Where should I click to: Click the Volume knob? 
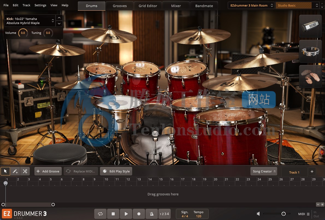(23, 33)
